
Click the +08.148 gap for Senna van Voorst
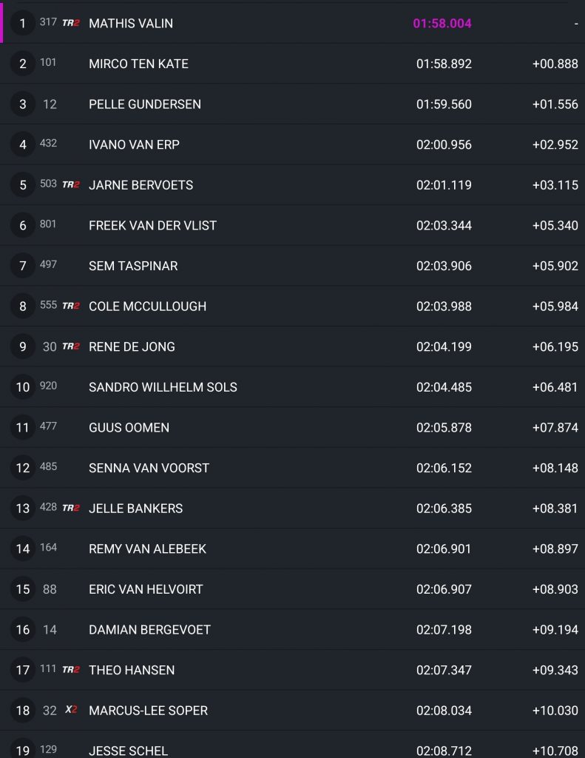(555, 468)
